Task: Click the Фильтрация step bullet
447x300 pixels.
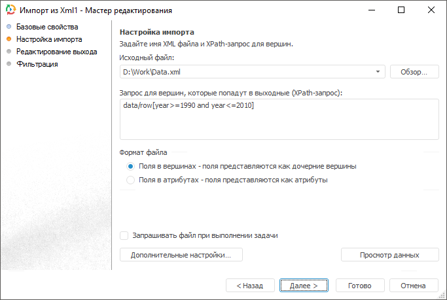Action: [x=9, y=64]
